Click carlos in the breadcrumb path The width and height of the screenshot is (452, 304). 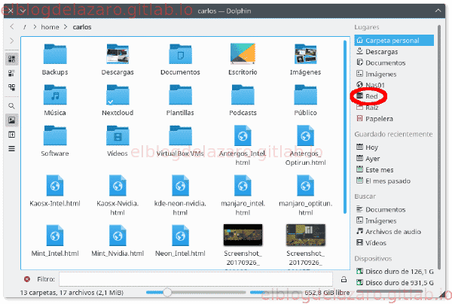(x=82, y=27)
